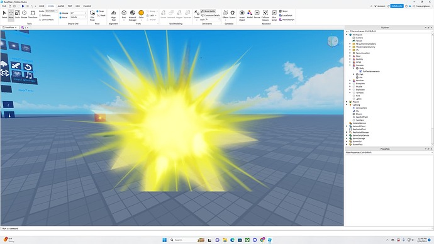Viewport: 434px width, 244px height.
Task: Open the Group dropdown in Parts section
Action: tap(152, 11)
